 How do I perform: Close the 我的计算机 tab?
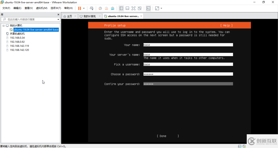click(100, 16)
